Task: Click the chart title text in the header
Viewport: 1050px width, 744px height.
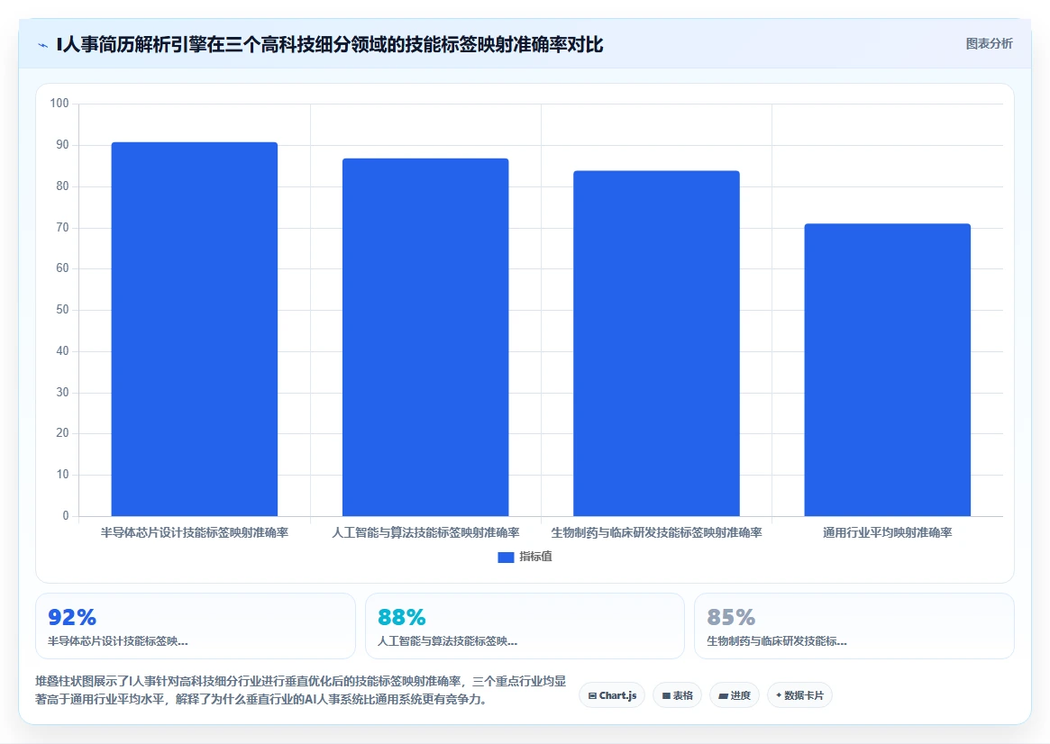Action: (330, 45)
